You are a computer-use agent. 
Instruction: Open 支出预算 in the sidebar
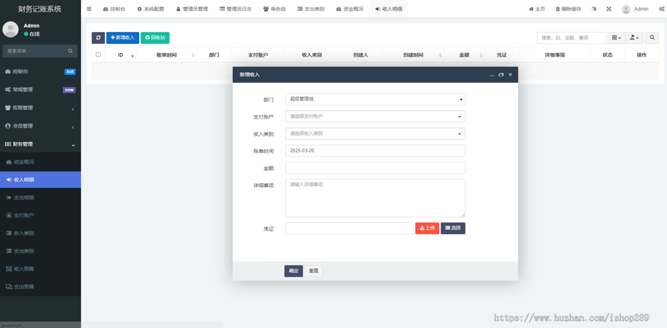coord(40,286)
